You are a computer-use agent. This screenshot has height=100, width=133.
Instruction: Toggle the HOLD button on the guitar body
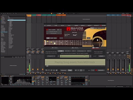(x=88, y=38)
